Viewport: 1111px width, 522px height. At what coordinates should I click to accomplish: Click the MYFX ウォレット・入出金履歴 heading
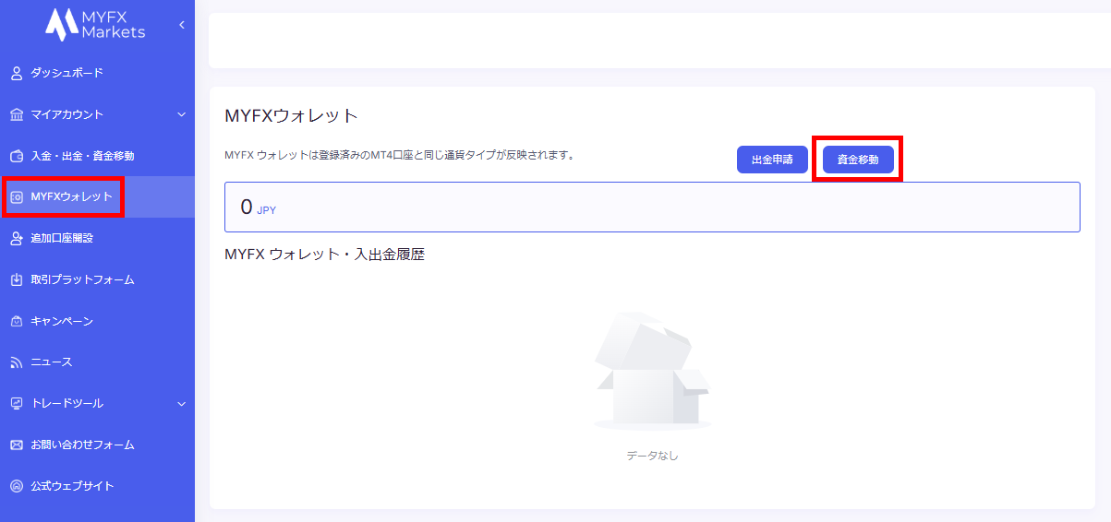pos(325,255)
